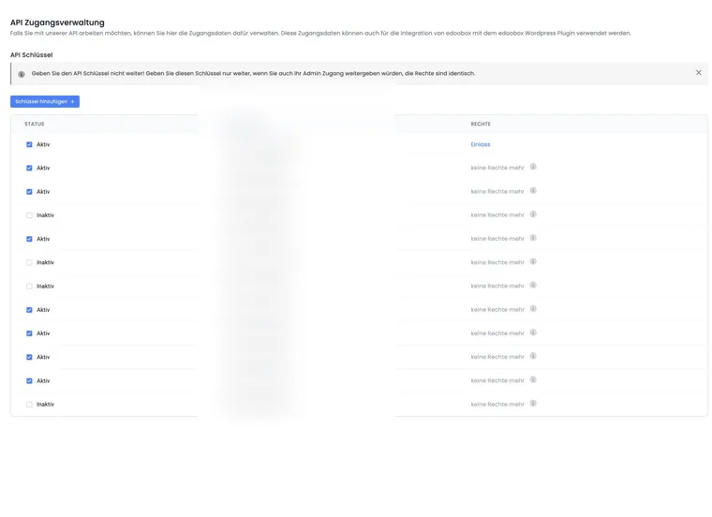Click the info icon in the second 'keine Rechte mehr' row
Viewport: 712px width, 517px height.
pyautogui.click(x=533, y=191)
